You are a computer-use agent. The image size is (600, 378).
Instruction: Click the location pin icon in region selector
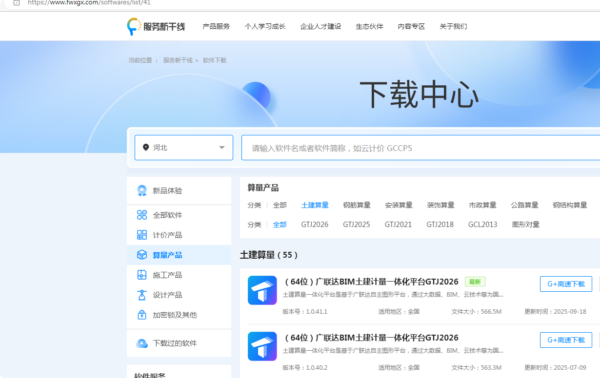click(145, 147)
